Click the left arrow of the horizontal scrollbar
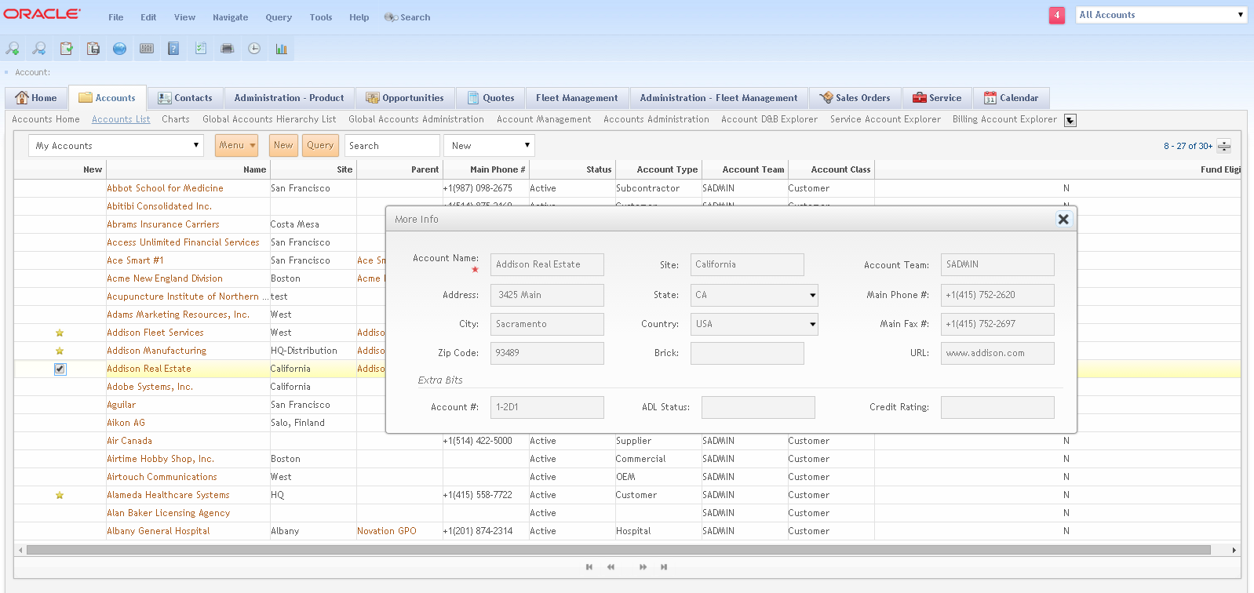 pyautogui.click(x=20, y=550)
